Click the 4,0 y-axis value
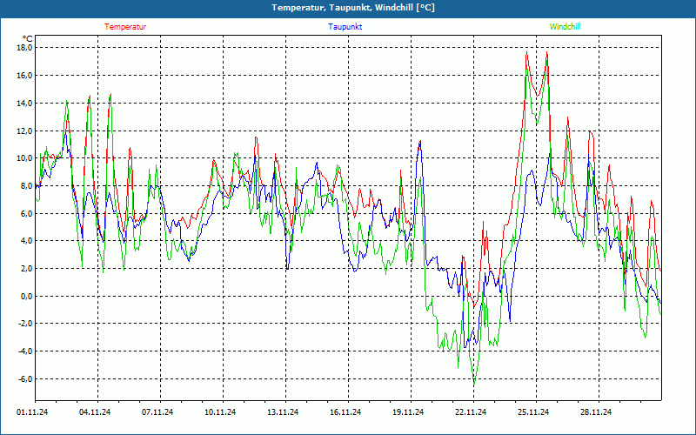The image size is (696, 435). 26,241
